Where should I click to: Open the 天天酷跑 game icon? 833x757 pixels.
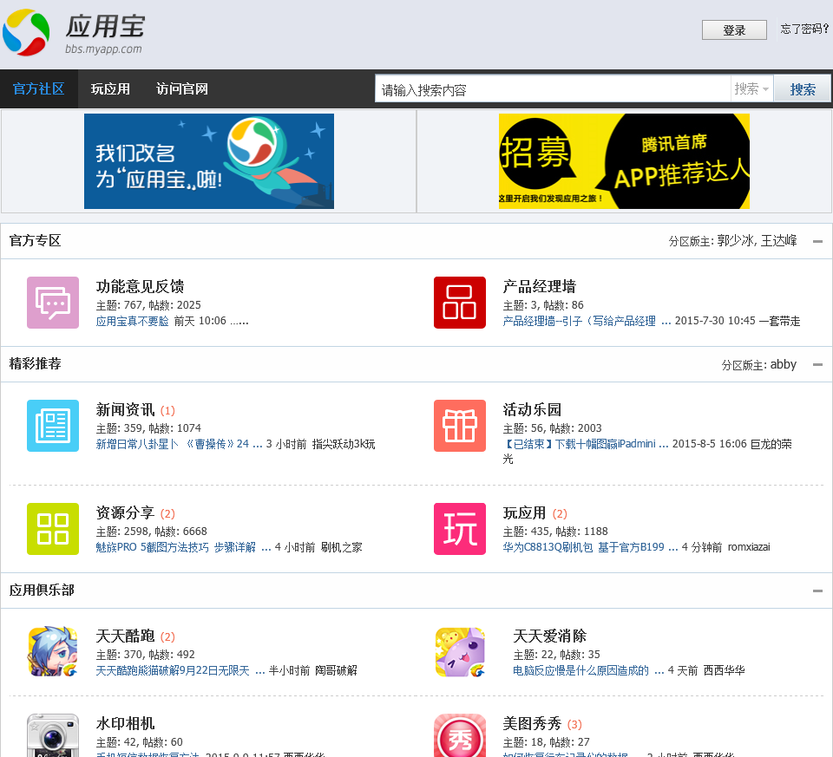53,652
